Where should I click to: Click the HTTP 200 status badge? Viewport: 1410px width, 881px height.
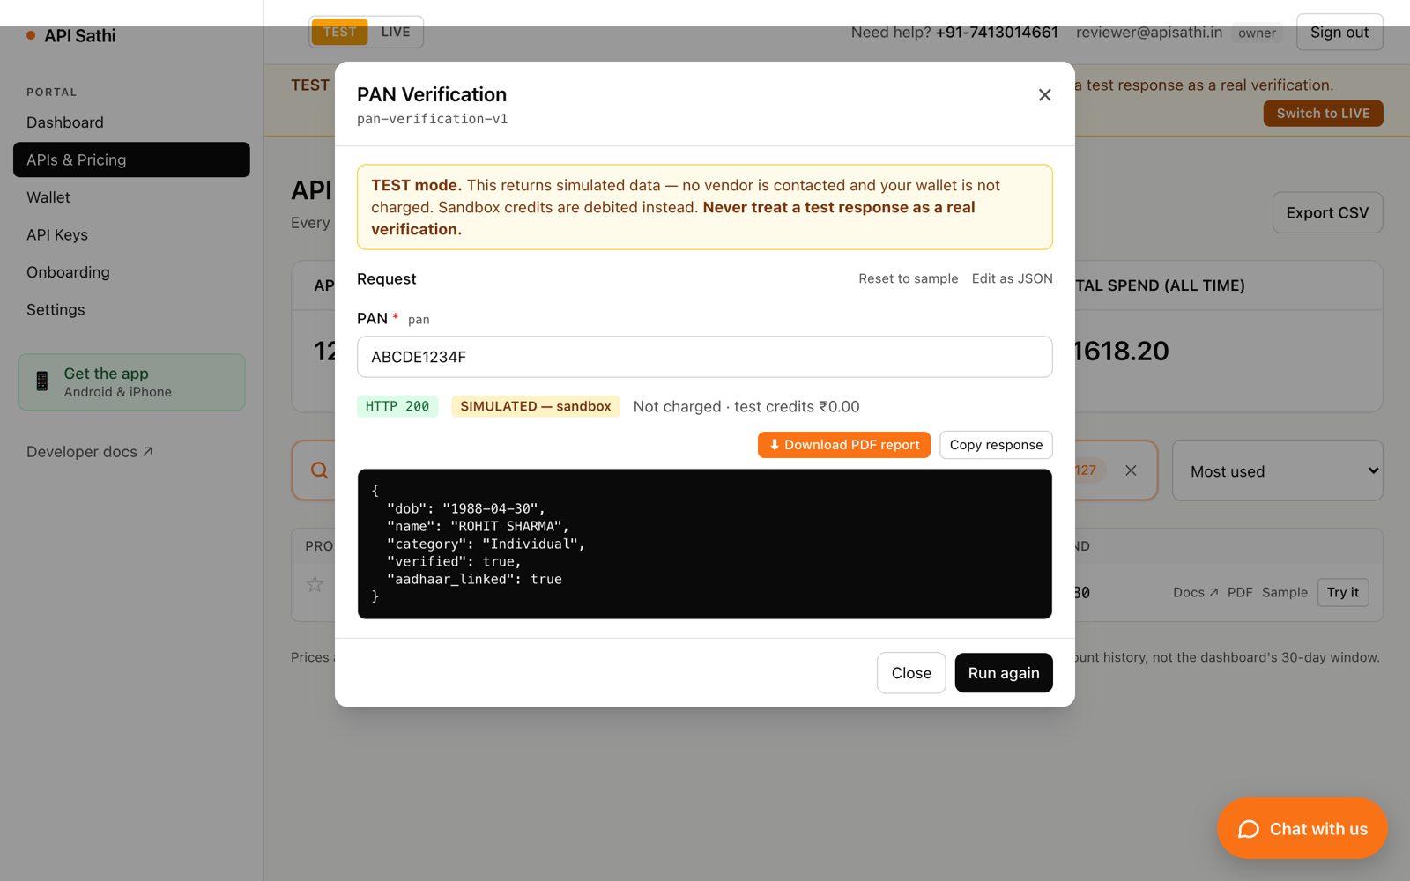397,406
